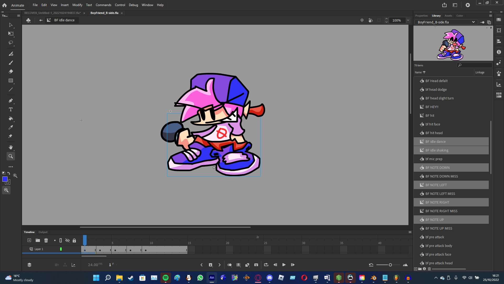504x284 pixels.
Task: Toggle hide all layers eye icon
Action: click(67, 240)
